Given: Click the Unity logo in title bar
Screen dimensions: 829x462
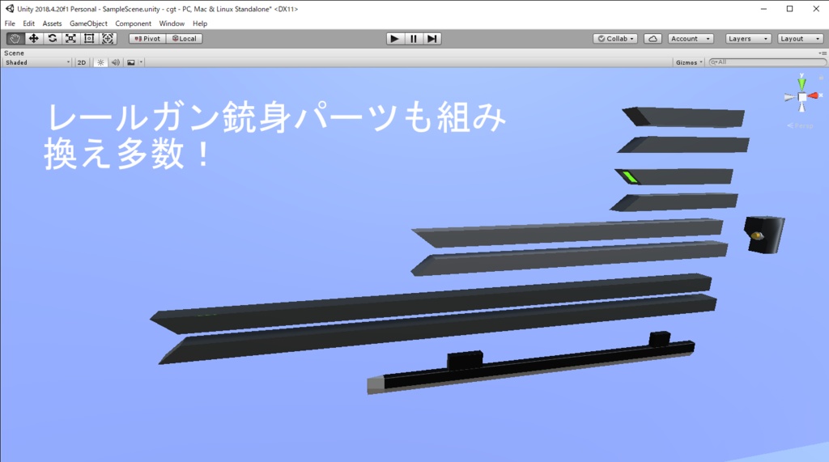Looking at the screenshot, I should point(10,8).
